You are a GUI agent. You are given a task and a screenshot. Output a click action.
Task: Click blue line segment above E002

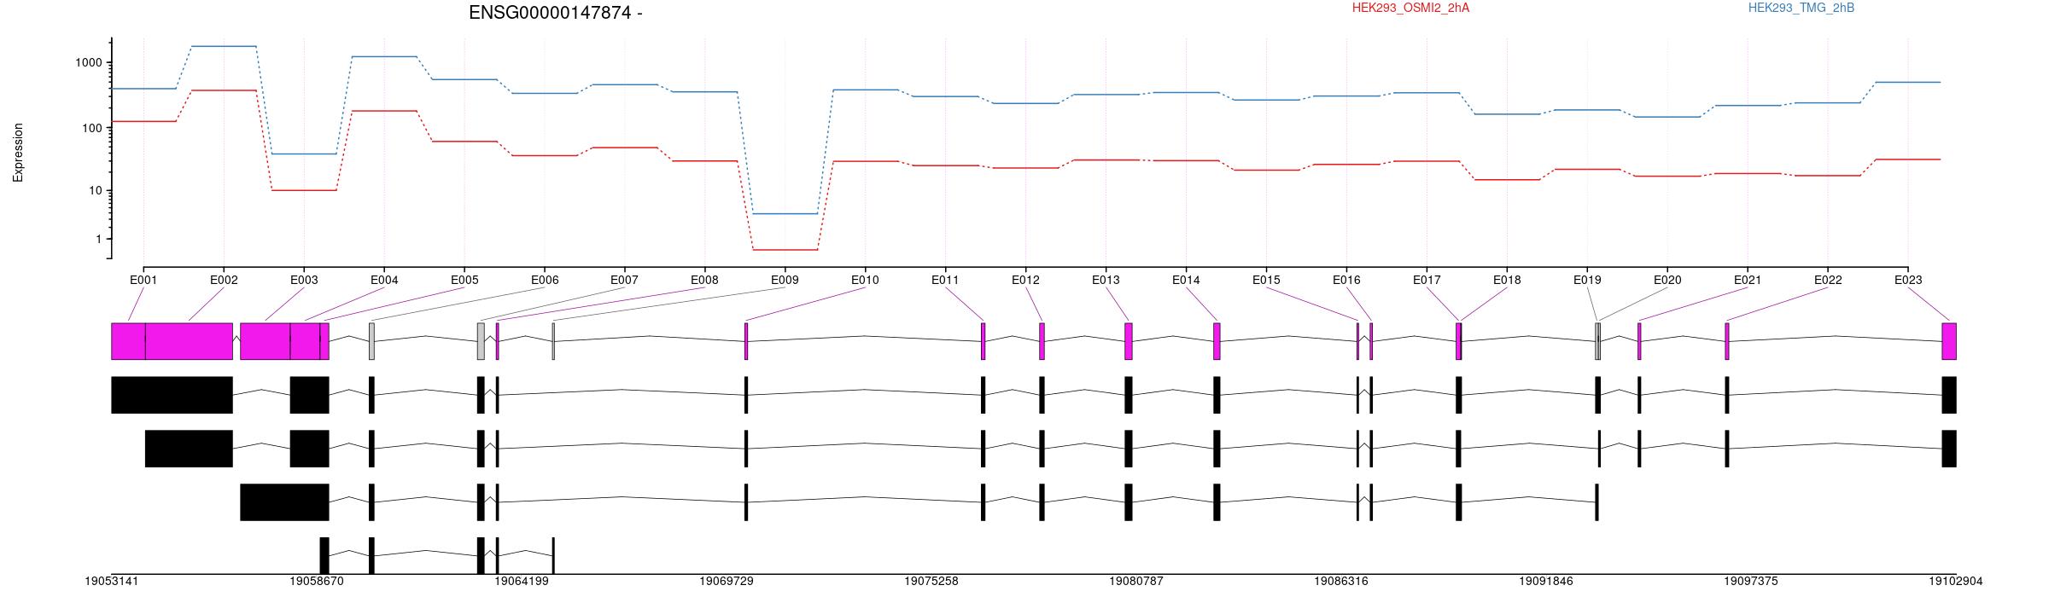coord(224,46)
